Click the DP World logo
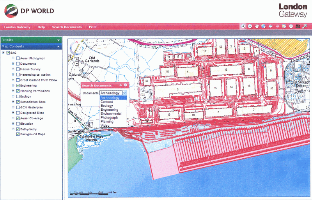This screenshot has width=312, height=200. pyautogui.click(x=29, y=11)
